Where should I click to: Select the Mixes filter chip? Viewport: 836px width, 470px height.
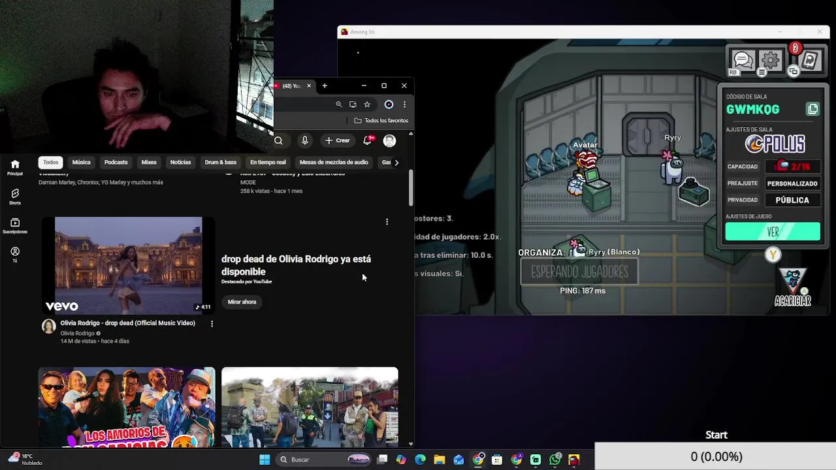tap(149, 162)
